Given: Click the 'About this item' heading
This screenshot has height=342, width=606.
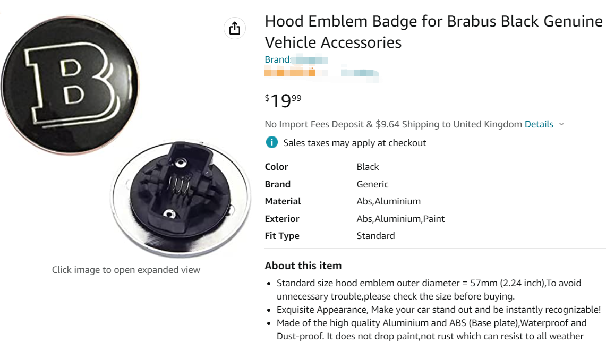Looking at the screenshot, I should (x=303, y=266).
